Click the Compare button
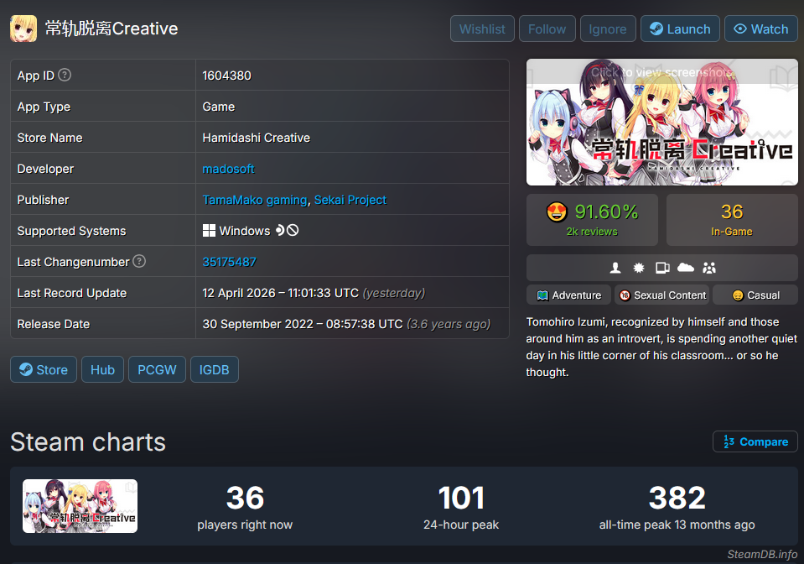 755,441
